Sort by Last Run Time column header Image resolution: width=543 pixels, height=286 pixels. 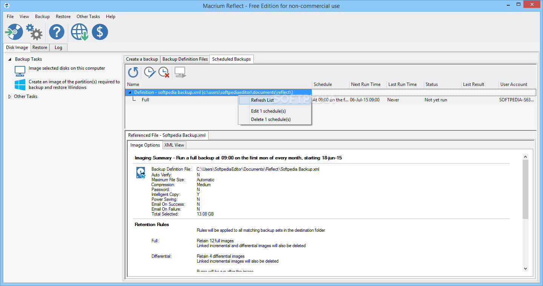coord(405,84)
